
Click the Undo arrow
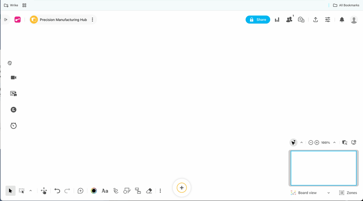click(x=57, y=191)
